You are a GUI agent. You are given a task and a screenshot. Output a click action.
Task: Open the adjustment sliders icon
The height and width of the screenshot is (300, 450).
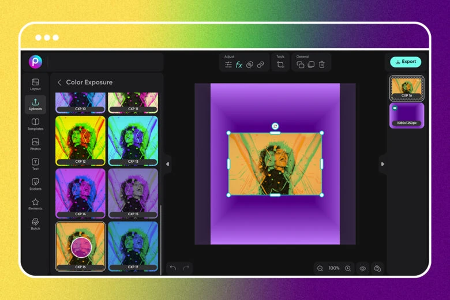228,65
